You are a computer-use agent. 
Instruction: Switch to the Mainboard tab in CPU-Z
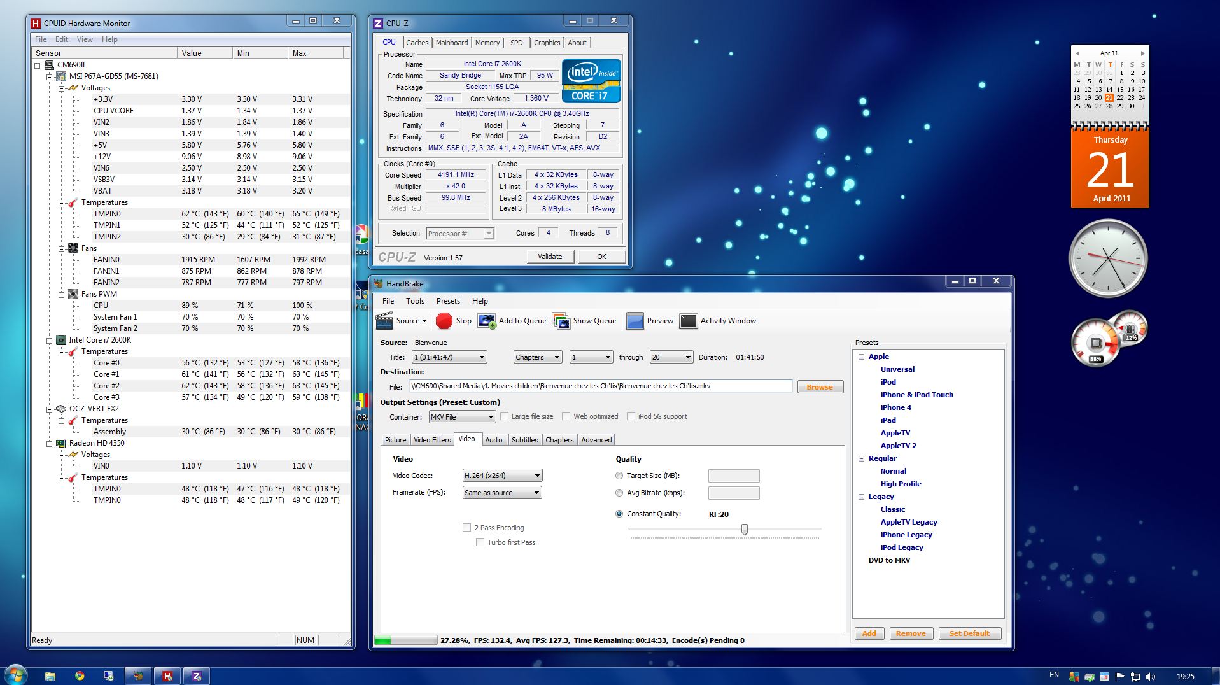tap(452, 43)
